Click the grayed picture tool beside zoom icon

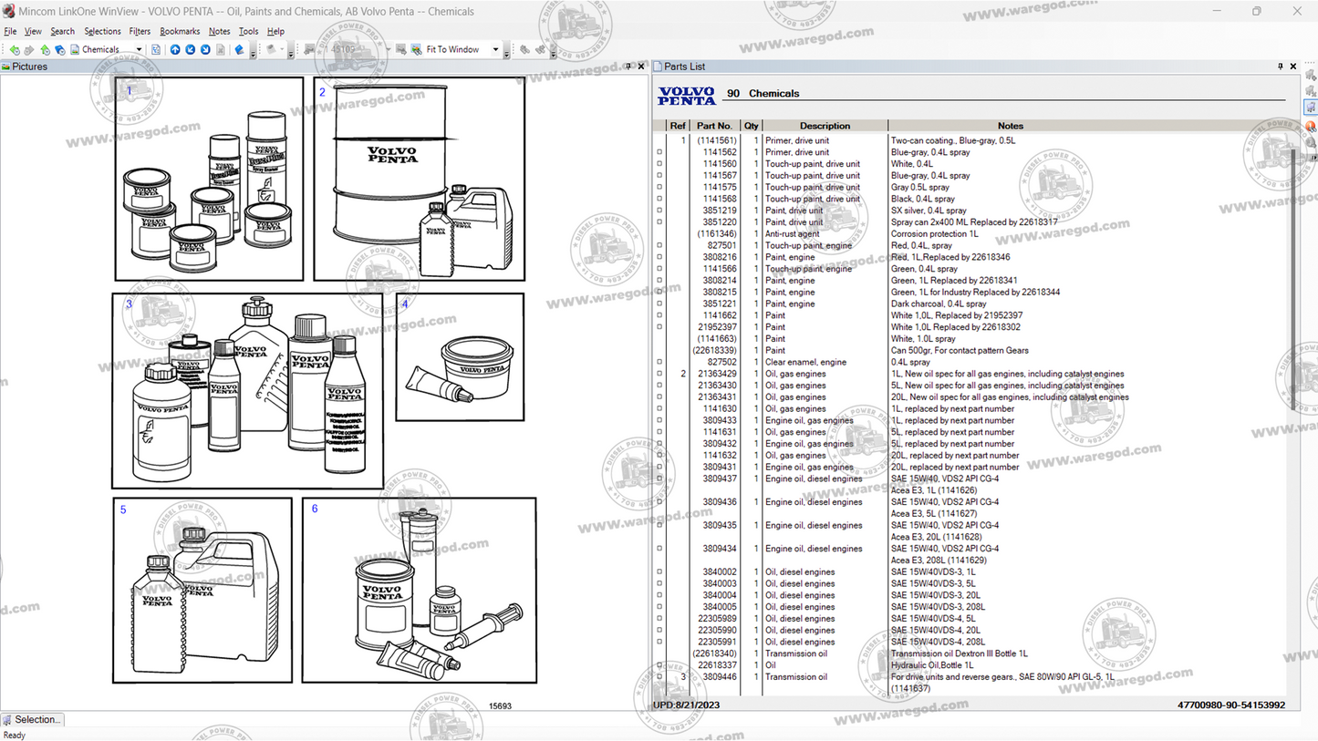pos(400,49)
